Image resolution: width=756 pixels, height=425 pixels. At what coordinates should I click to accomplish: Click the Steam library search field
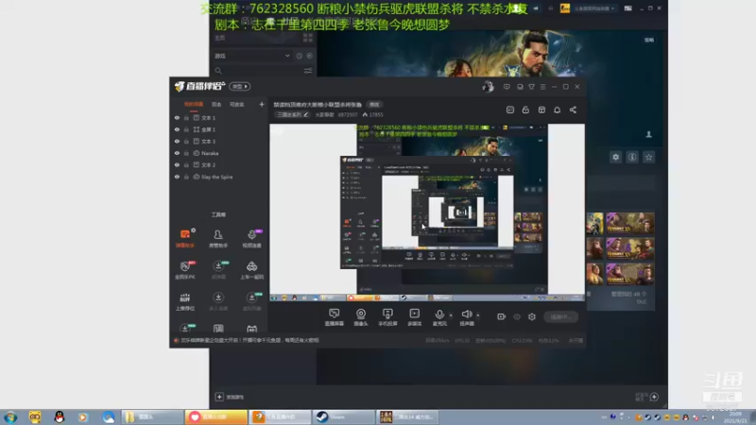pos(258,71)
